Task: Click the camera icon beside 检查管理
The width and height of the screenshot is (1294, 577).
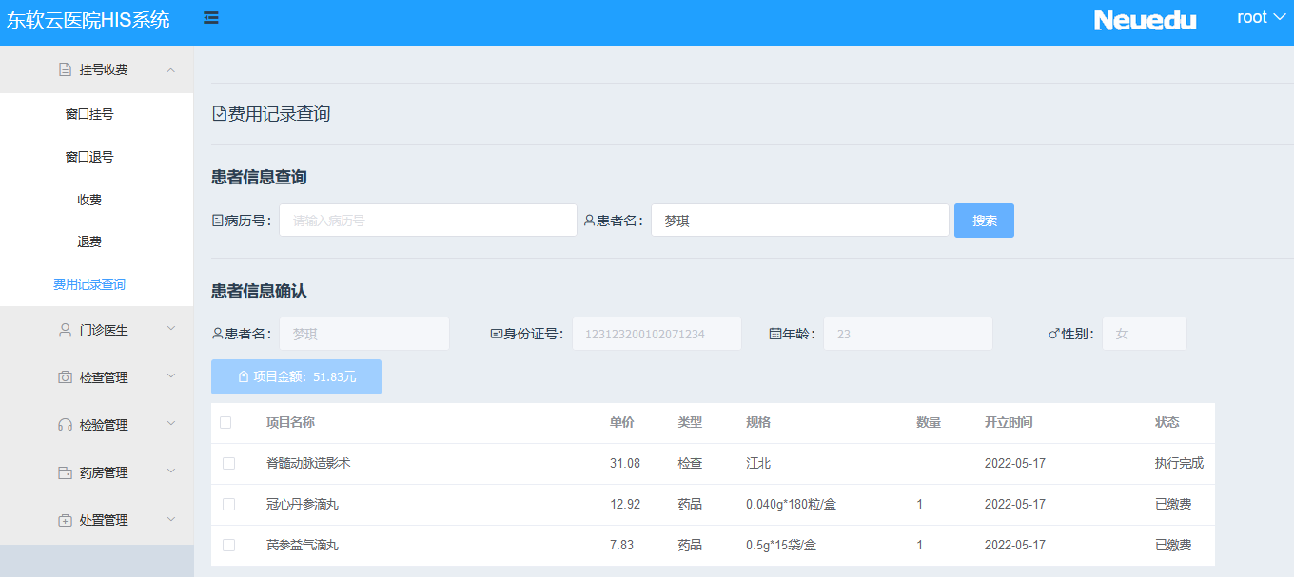Action: [x=65, y=377]
